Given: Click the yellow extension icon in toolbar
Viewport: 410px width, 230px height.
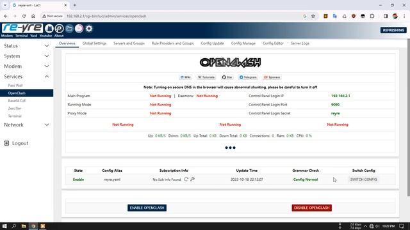Looking at the screenshot, I should 325,16.
